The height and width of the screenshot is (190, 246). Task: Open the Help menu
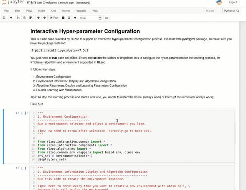pos(95,11)
